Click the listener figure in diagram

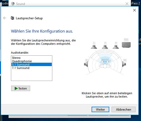[x=105, y=64]
